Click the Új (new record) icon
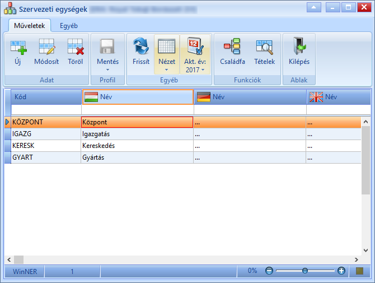Screen dimensions: 375x283 (18, 48)
